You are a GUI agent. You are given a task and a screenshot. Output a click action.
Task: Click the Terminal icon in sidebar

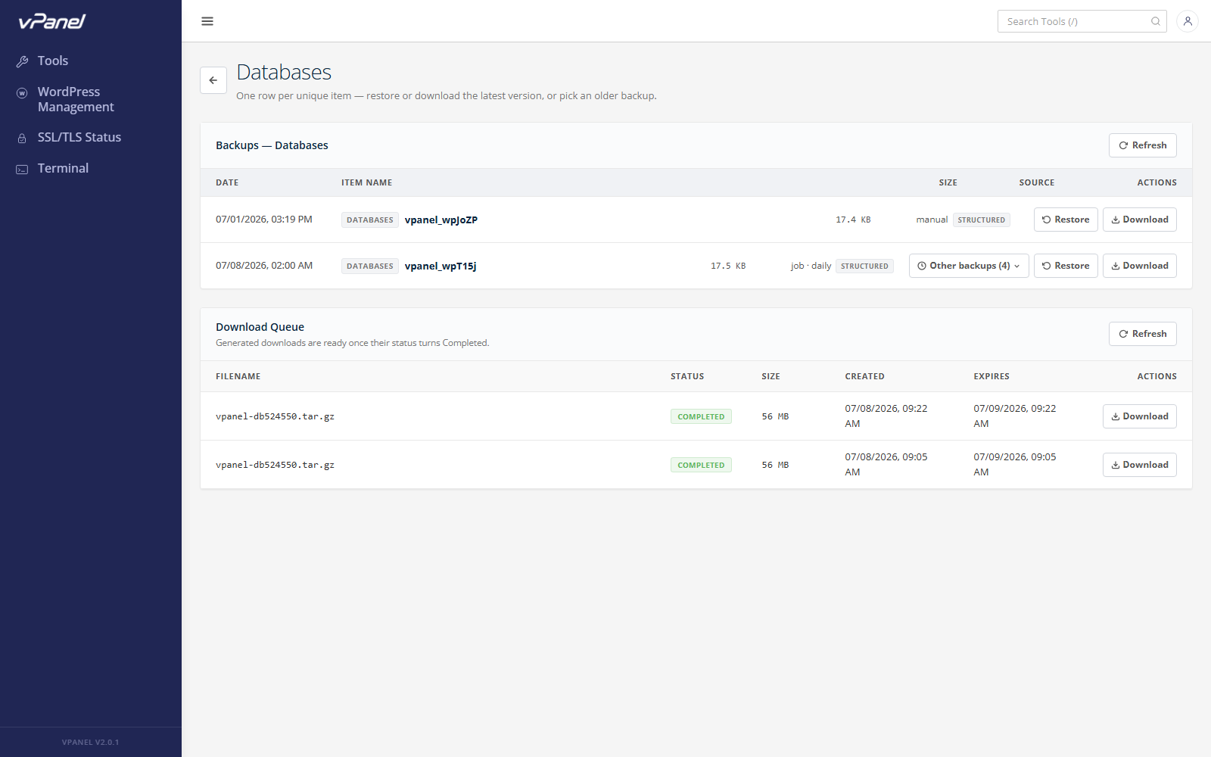pos(22,169)
